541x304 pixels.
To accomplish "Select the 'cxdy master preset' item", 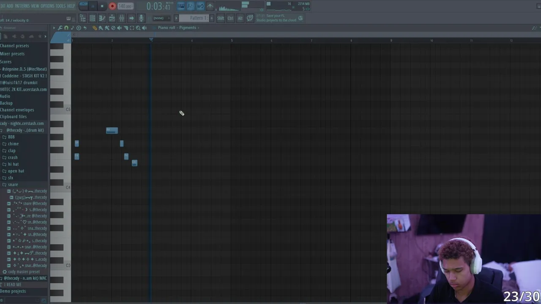I will (24, 272).
